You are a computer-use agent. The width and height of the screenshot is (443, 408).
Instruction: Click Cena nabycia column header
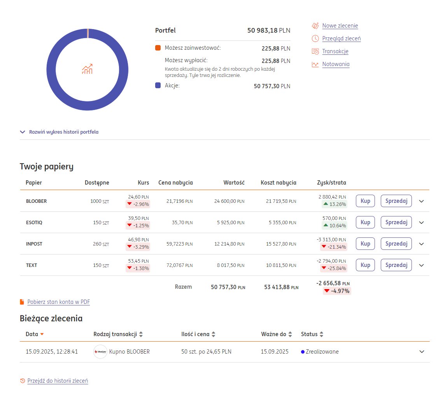pyautogui.click(x=175, y=183)
